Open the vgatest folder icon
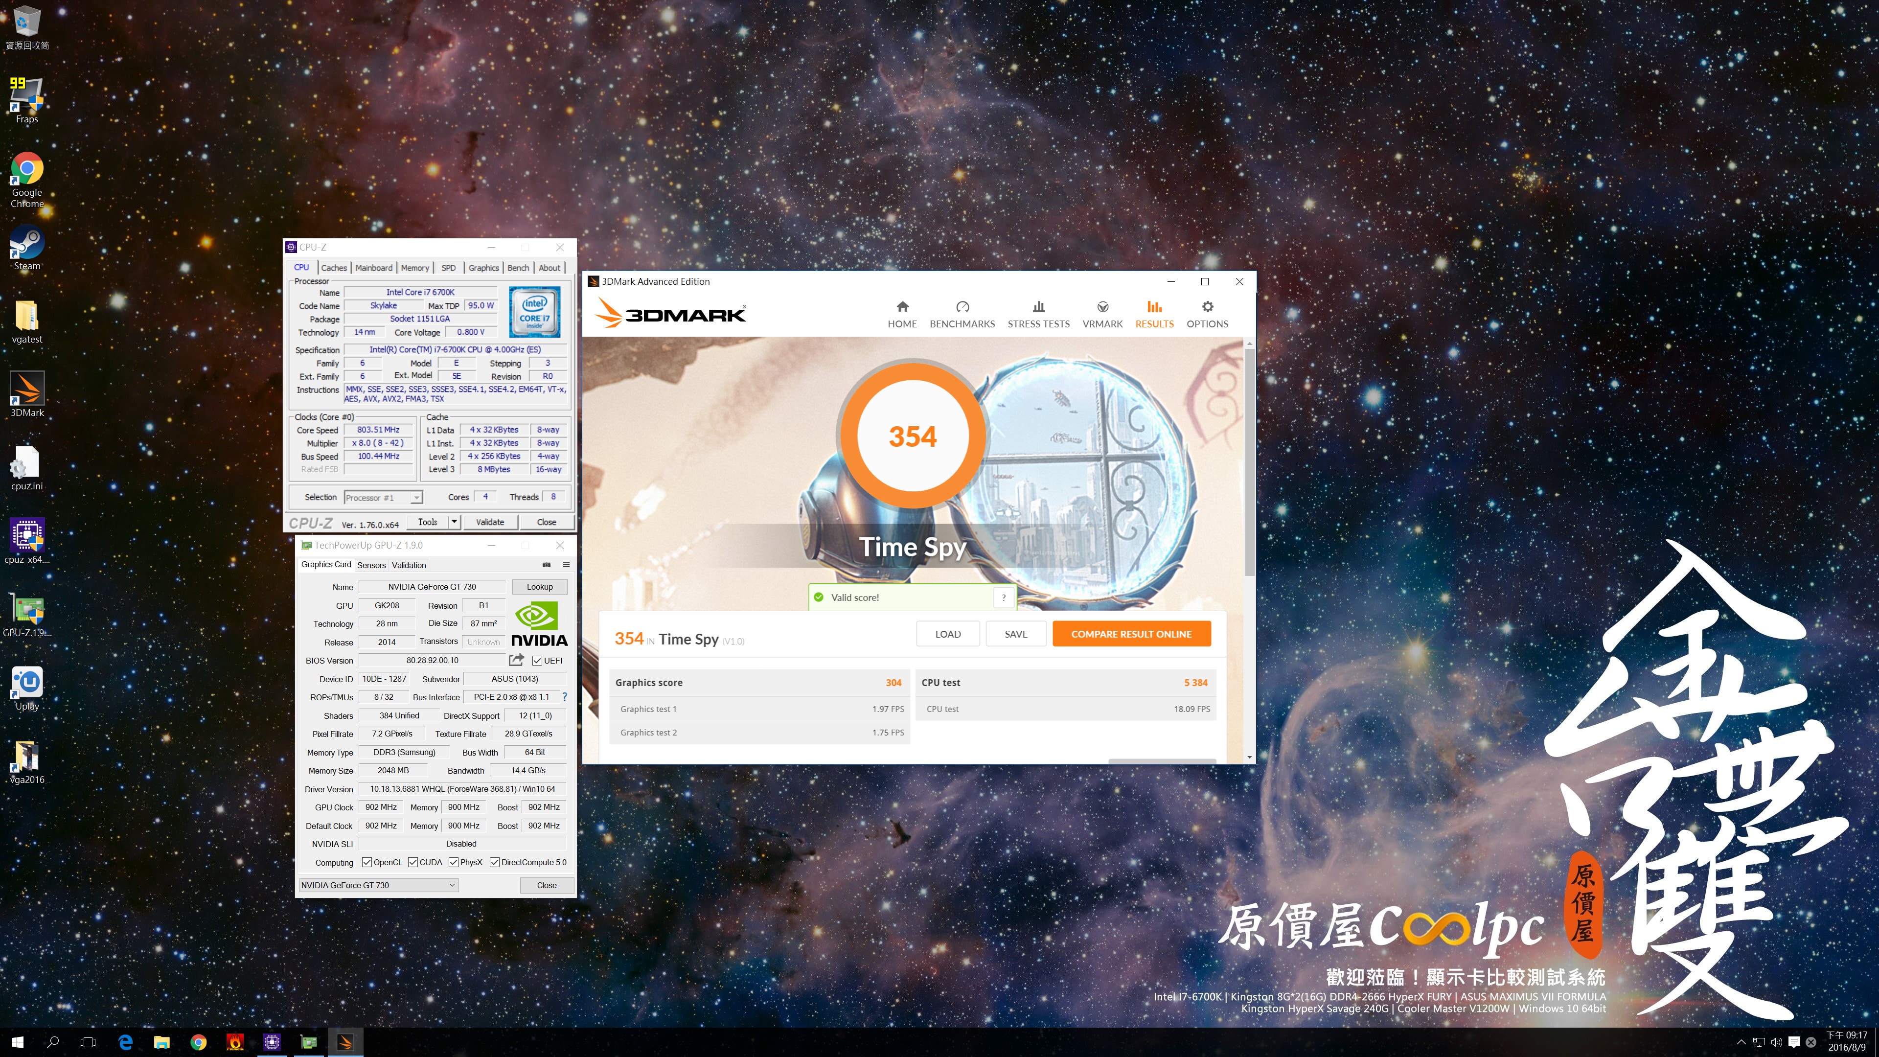Viewport: 1879px width, 1057px height. [27, 322]
